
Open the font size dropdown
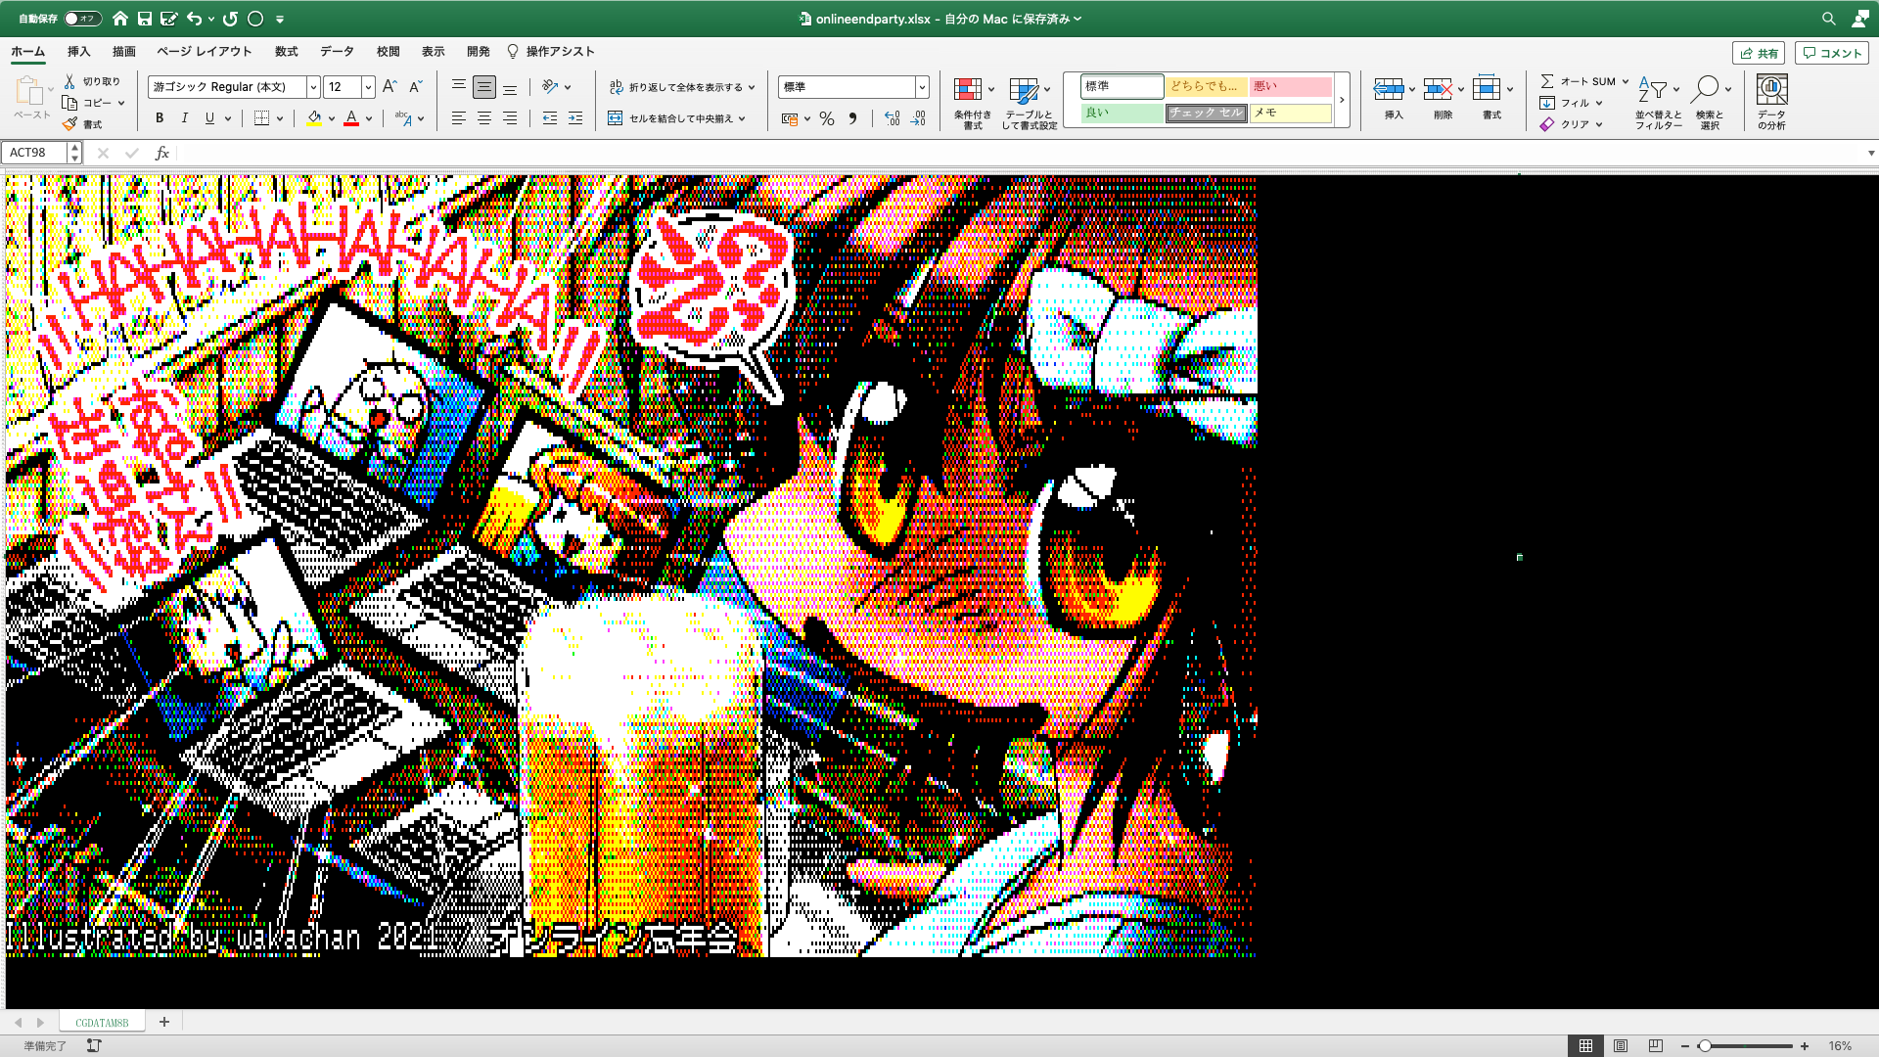368,87
